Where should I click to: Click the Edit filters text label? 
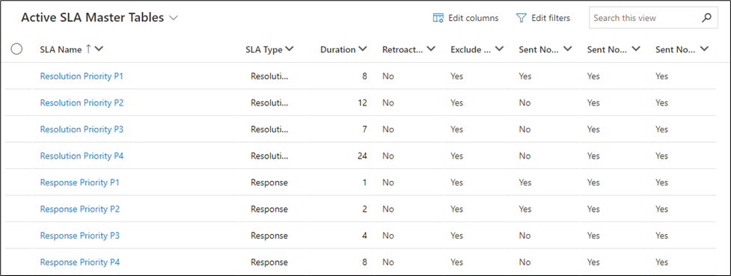coord(551,18)
